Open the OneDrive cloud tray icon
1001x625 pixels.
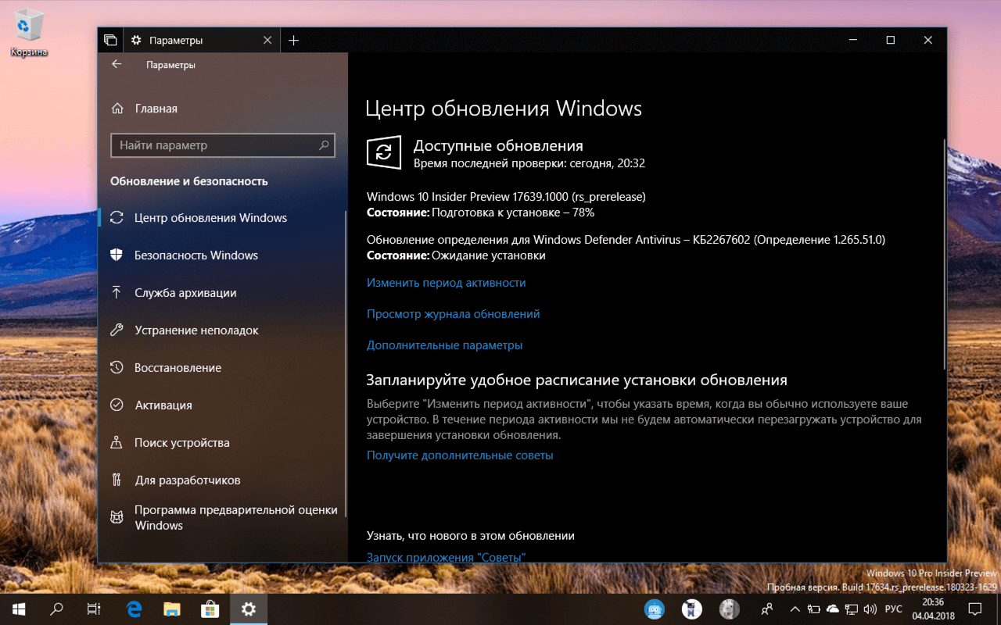[833, 609]
